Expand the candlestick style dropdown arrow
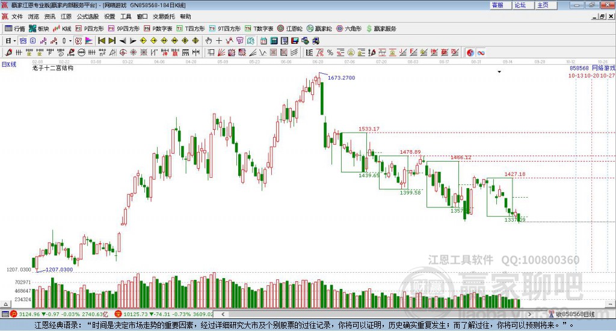 click(70, 41)
